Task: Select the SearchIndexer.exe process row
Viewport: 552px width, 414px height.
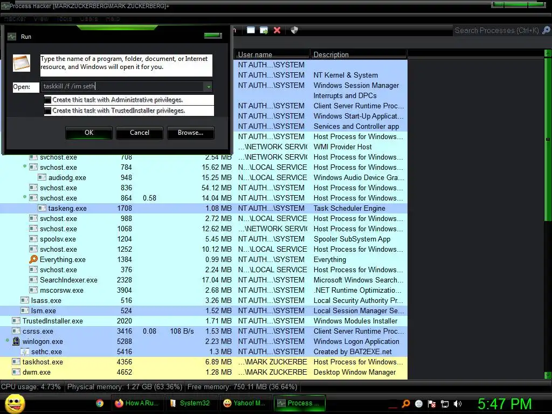Action: coord(204,280)
